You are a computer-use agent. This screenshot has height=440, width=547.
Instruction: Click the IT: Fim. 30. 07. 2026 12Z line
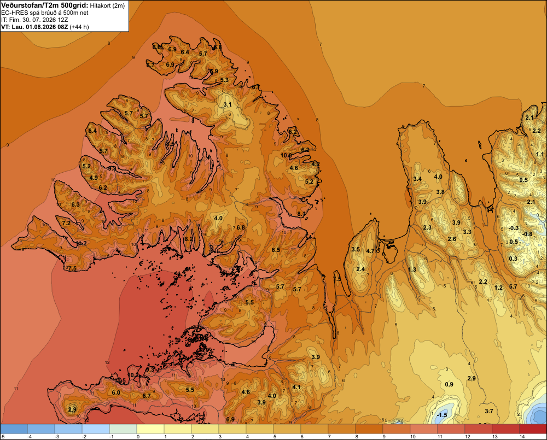pyautogui.click(x=34, y=20)
